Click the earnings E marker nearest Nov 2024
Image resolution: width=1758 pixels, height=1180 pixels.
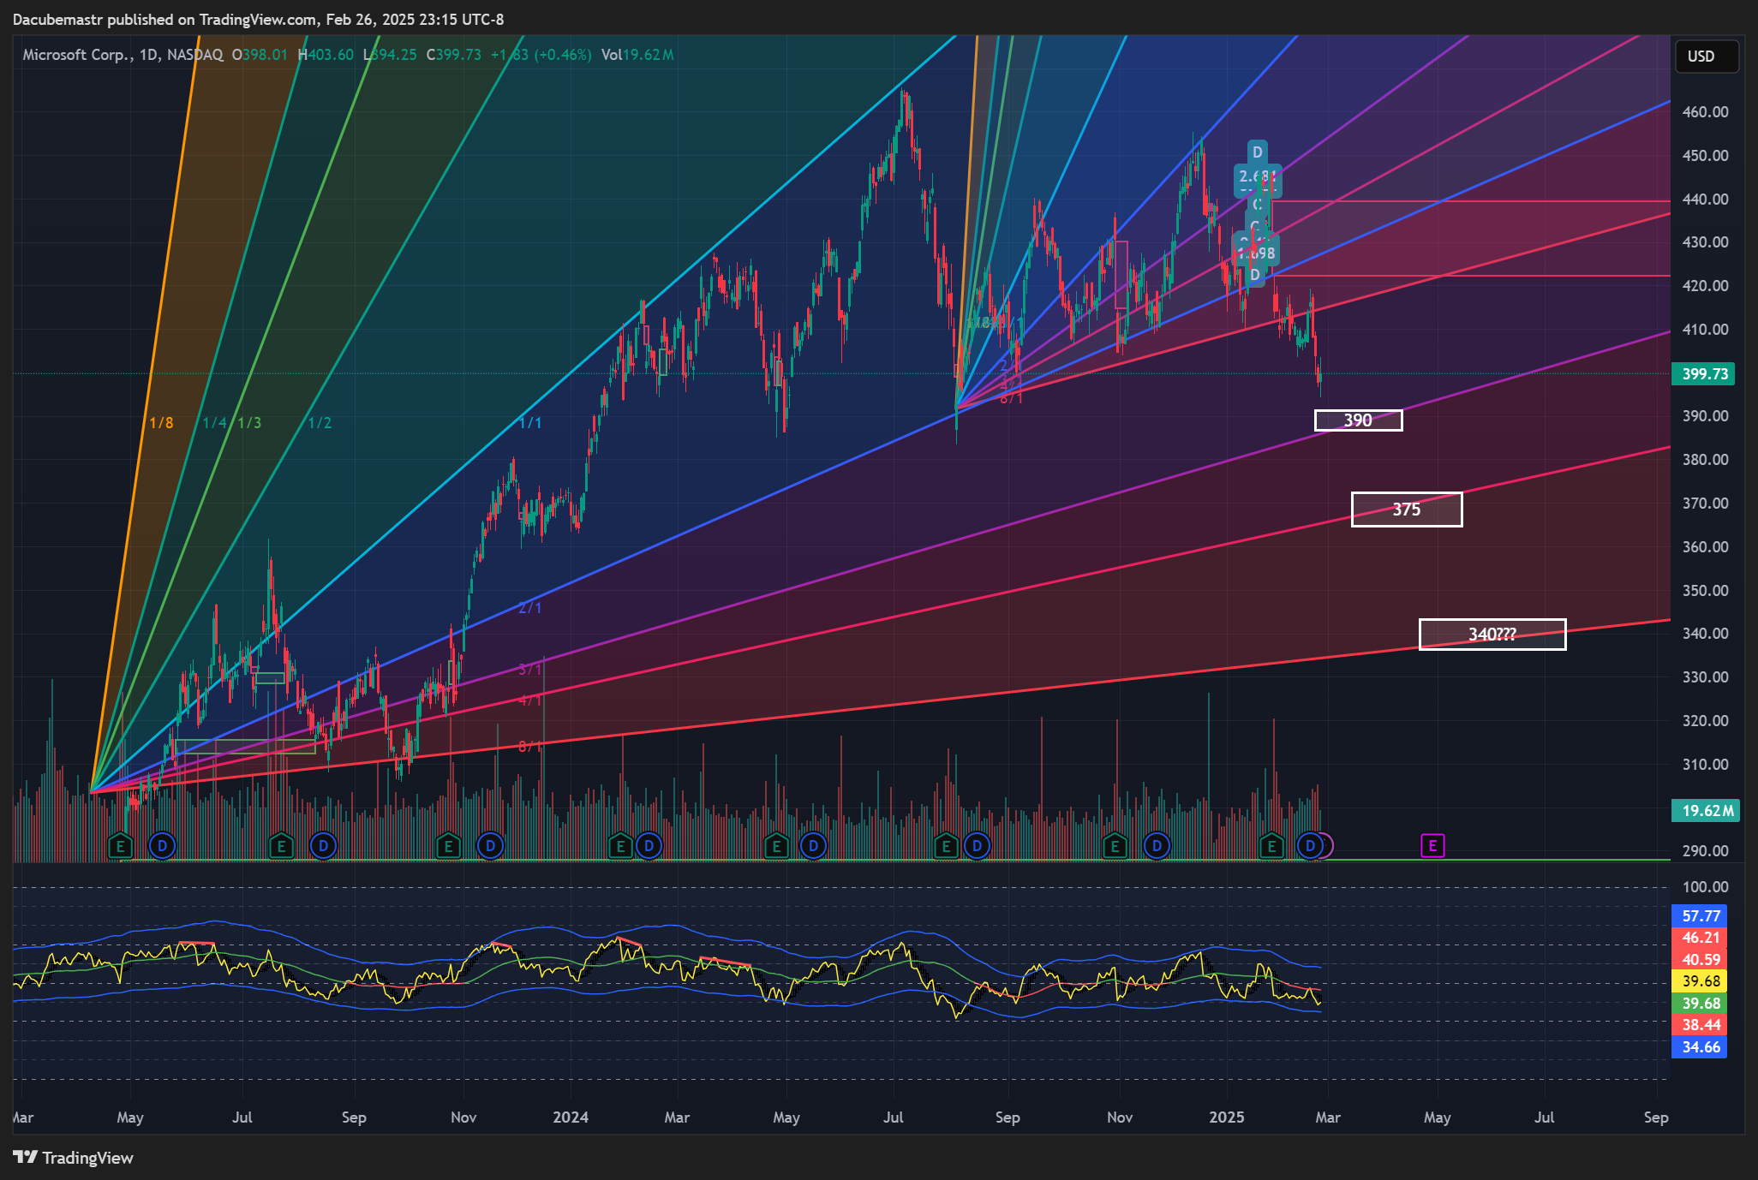coord(1115,847)
